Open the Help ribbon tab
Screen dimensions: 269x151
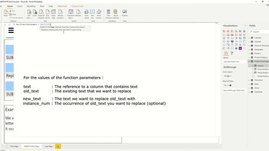coord(51,6)
